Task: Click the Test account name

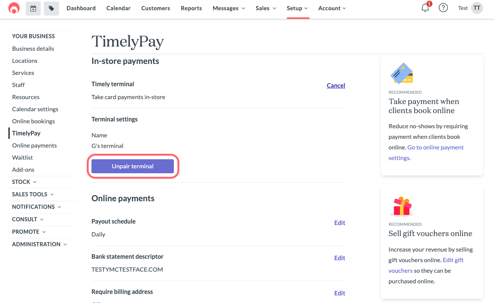Action: [x=463, y=8]
